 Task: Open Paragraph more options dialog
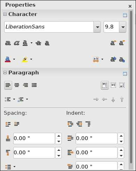coord(125,74)
